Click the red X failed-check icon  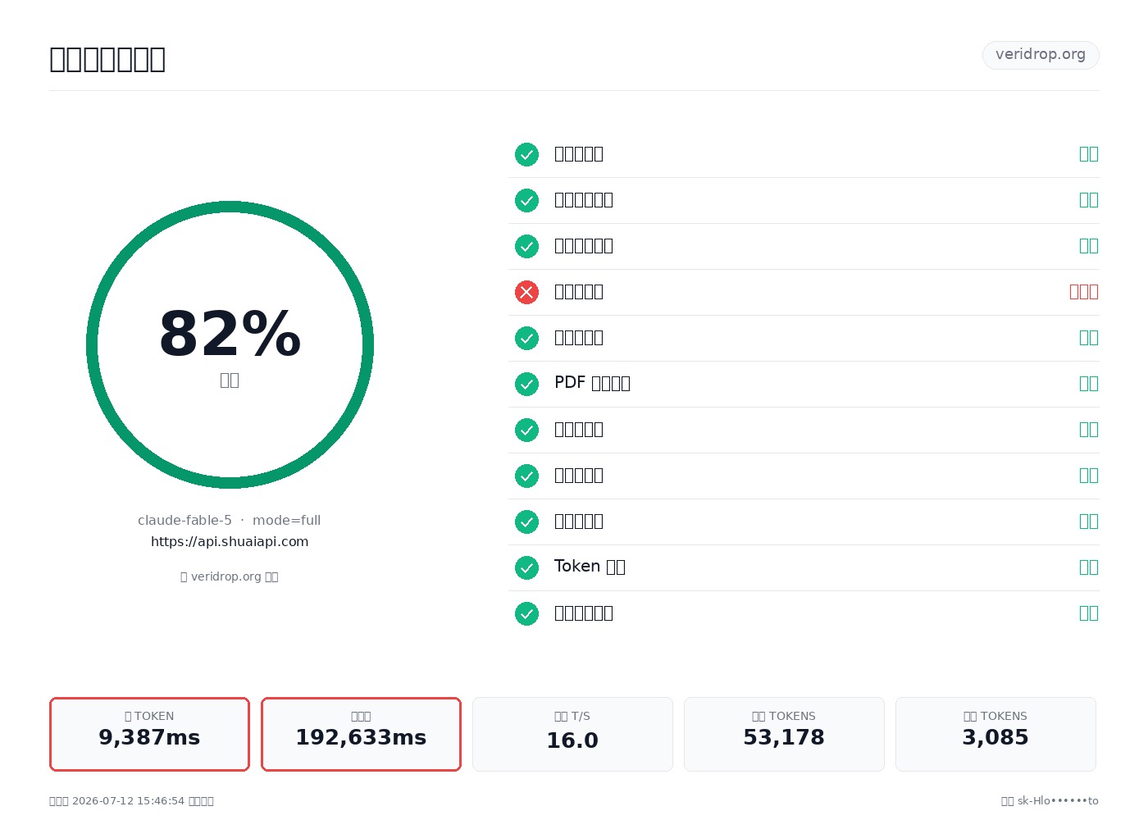(526, 292)
